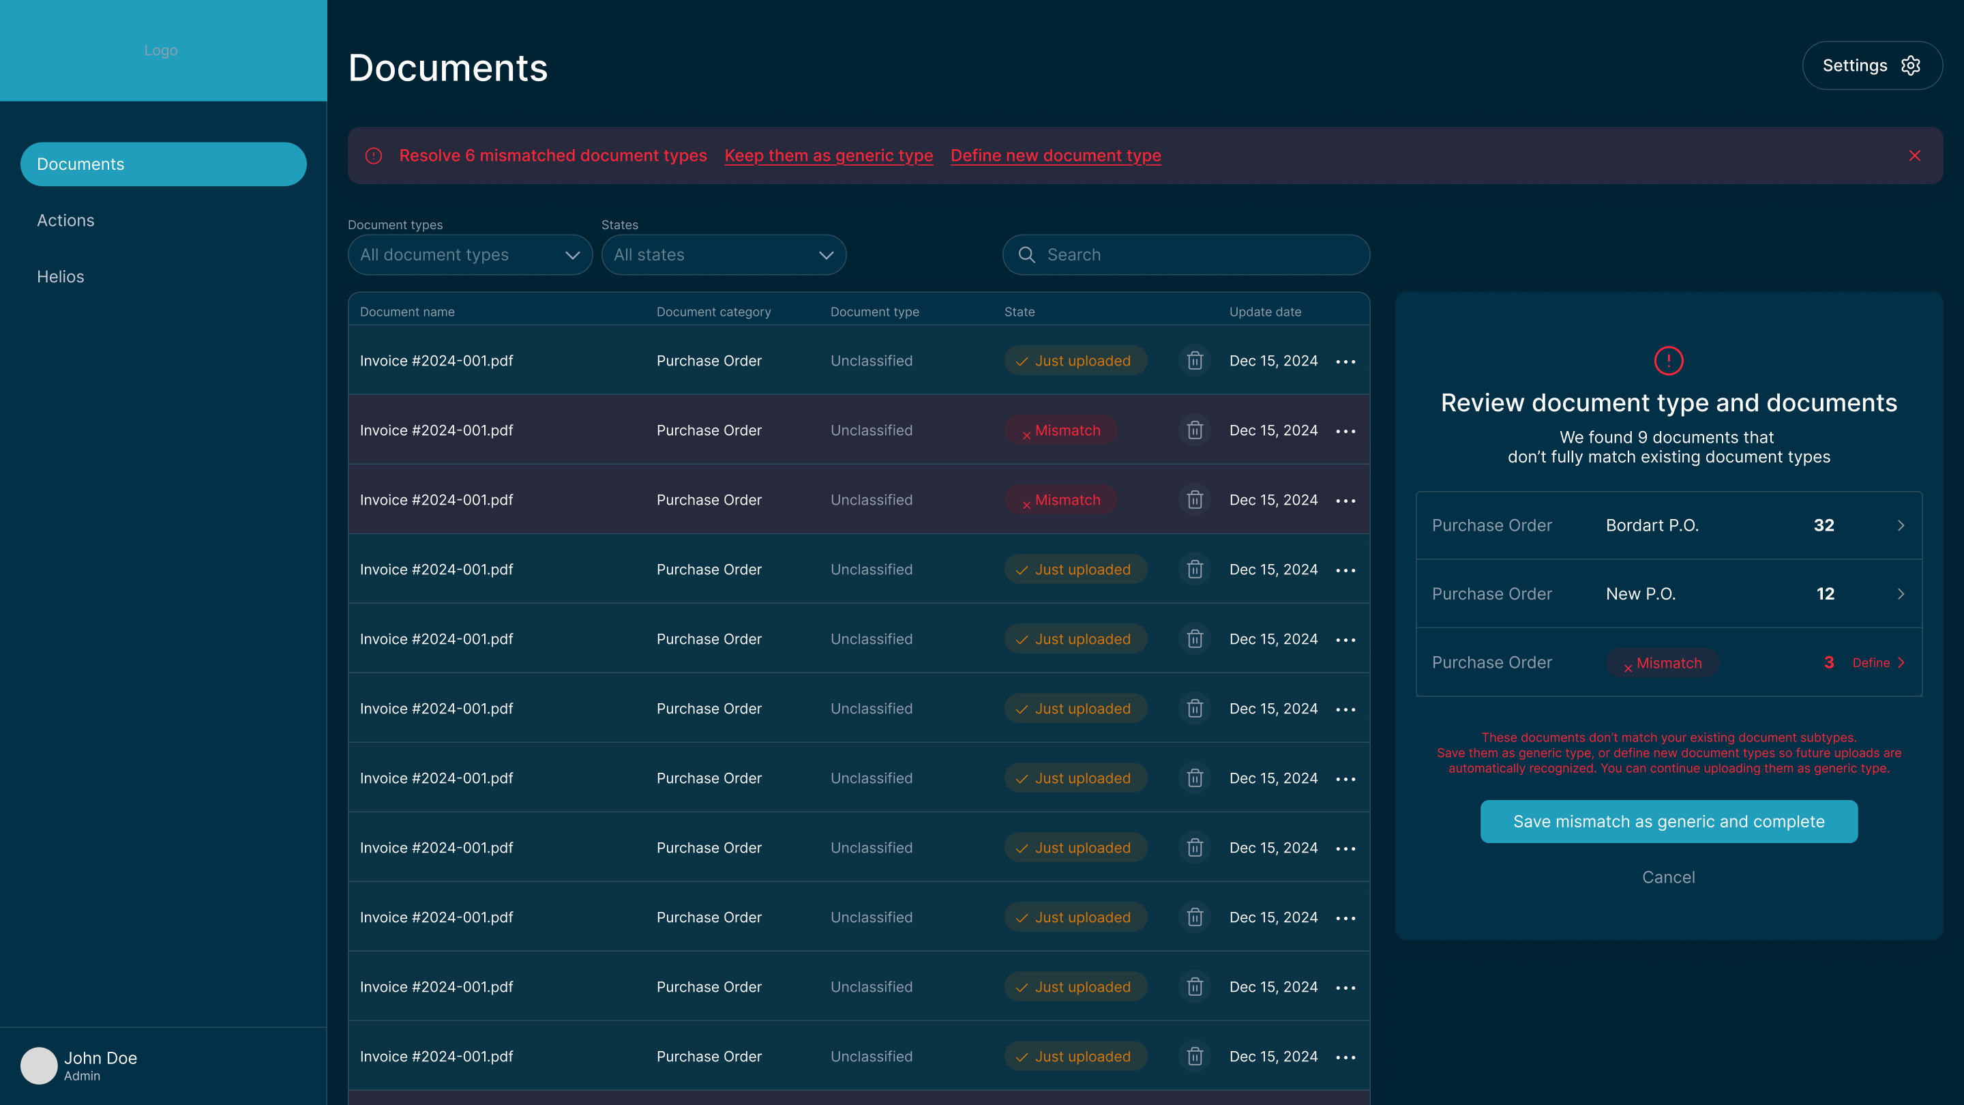
Task: Expand the New P.O. row chevron
Action: (1901, 594)
